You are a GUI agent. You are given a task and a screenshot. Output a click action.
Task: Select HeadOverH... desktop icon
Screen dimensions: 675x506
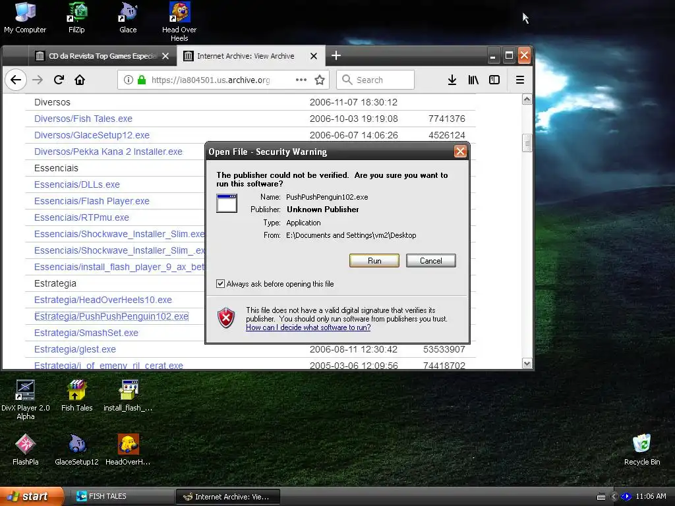pos(128,449)
